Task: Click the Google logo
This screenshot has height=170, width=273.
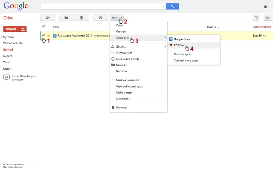Action: click(16, 6)
